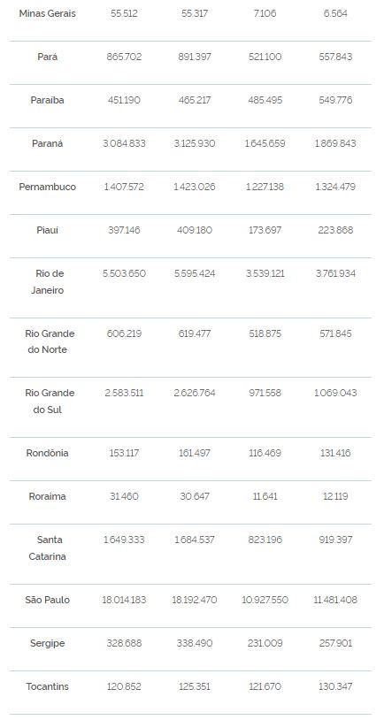Select the Minas Gerais row label
Screen dimensions: 384x720
click(47, 13)
